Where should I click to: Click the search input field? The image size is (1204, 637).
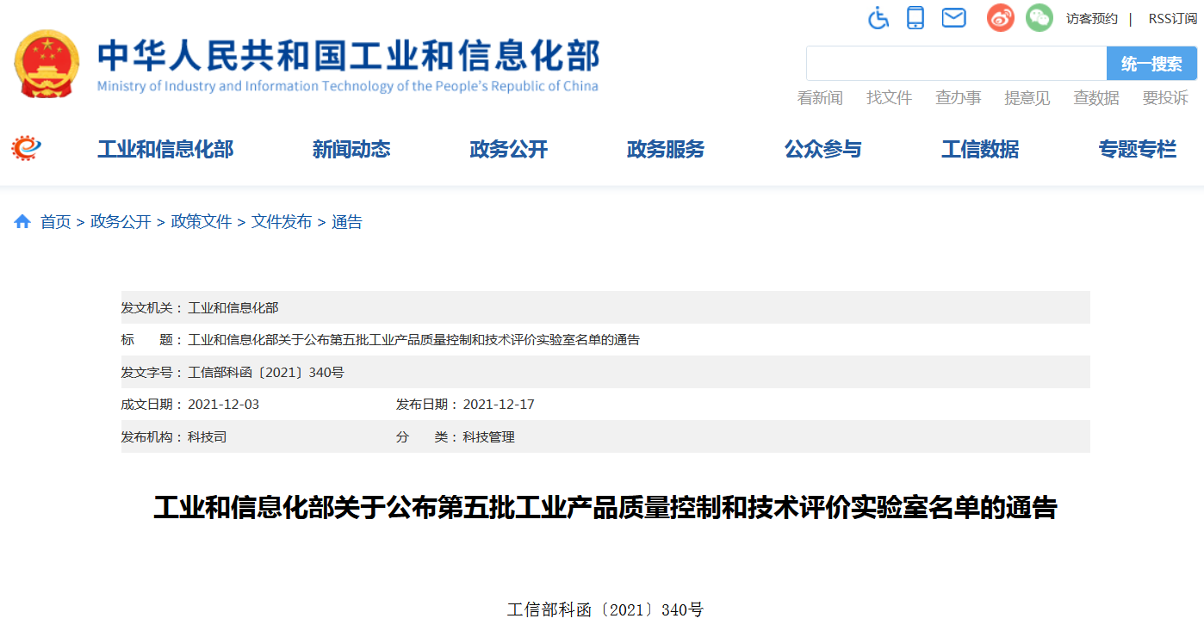click(956, 64)
